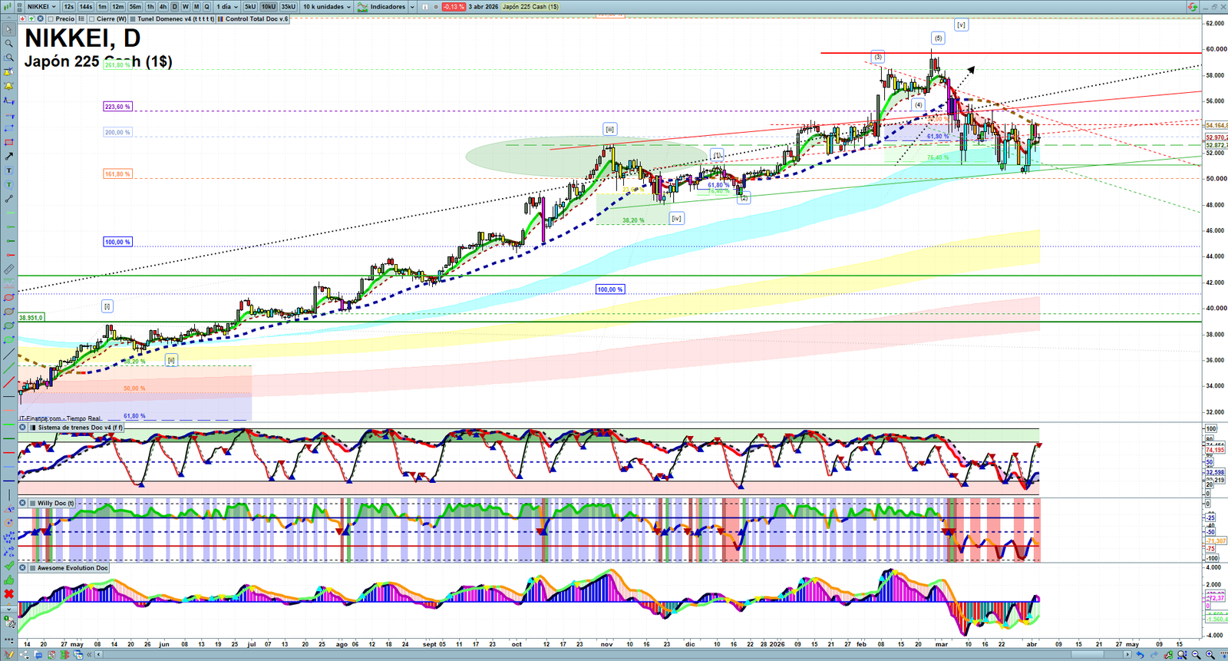
Task: Pick the brown ellipse drawing tool
Action: pos(8,312)
